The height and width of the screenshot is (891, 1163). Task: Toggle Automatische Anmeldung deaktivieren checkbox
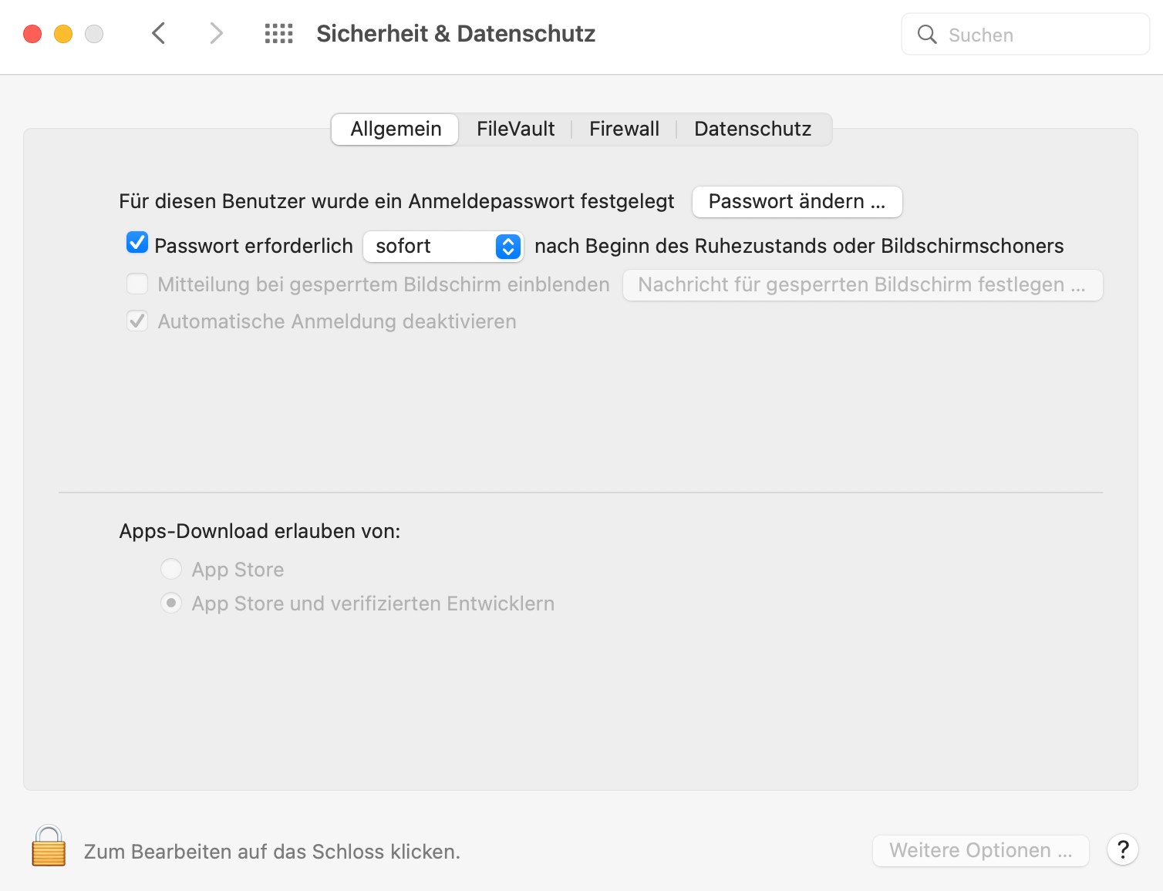[x=137, y=321]
